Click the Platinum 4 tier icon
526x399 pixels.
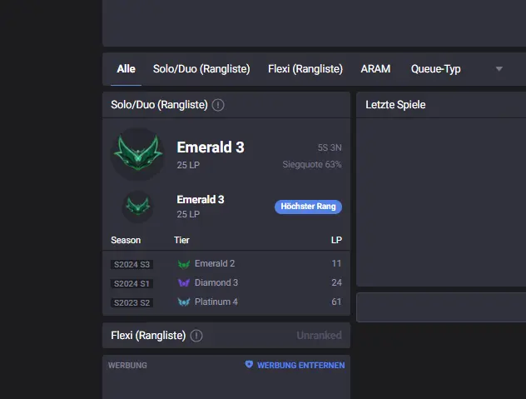(184, 302)
